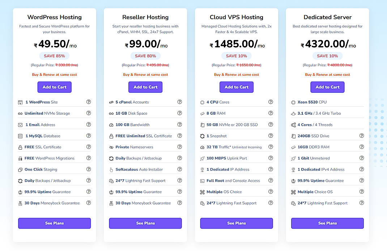The height and width of the screenshot is (251, 387).
Task: Click the help icon next to 4 CPU Cores
Action: tap(271, 102)
